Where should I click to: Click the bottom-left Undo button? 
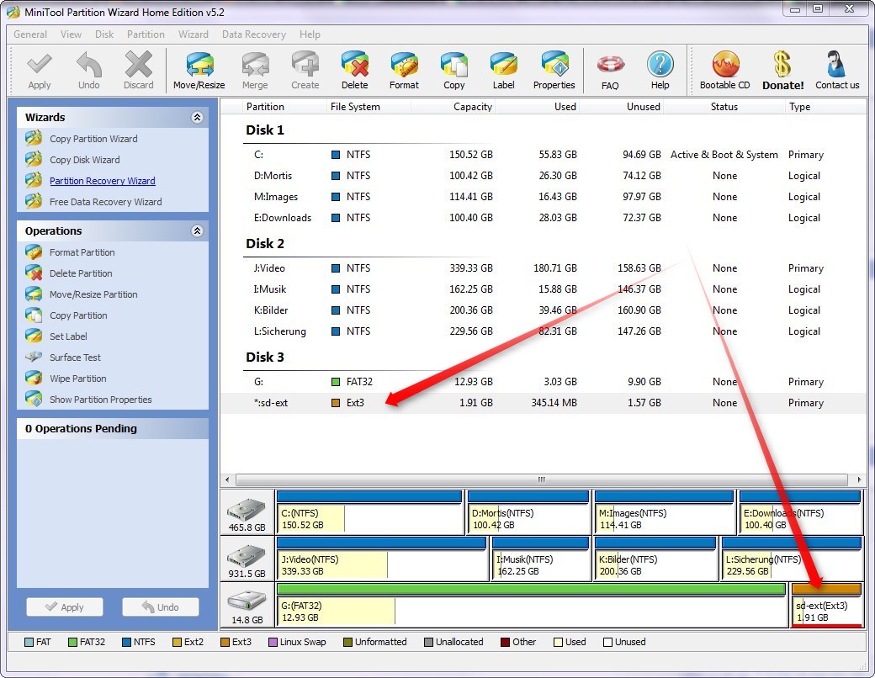(x=161, y=607)
